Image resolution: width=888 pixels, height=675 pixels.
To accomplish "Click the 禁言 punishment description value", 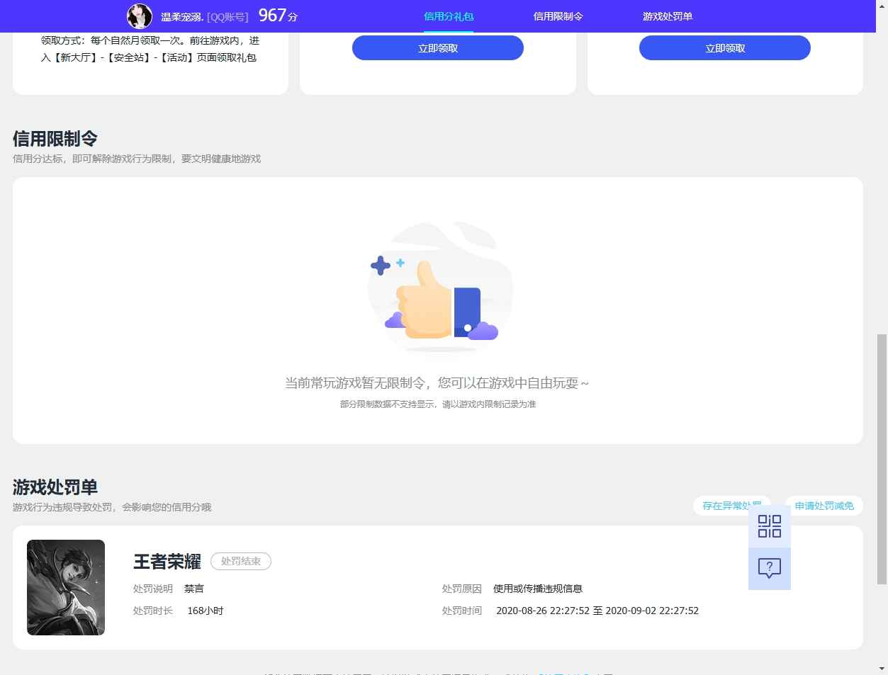I will tap(194, 589).
